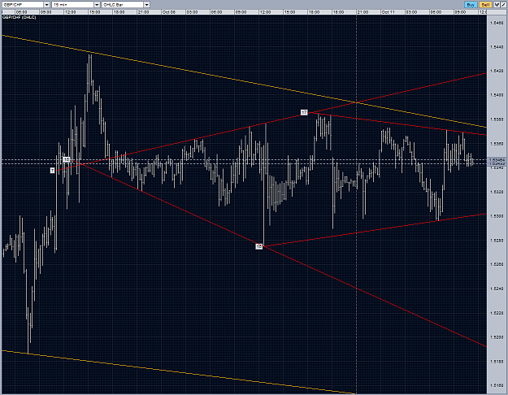
Task: Click the Oct 08 date label on time axis
Action: click(x=169, y=12)
